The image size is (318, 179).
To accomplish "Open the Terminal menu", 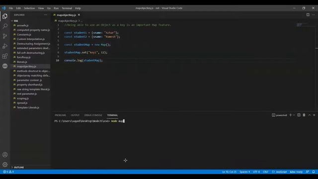I will (67, 8).
